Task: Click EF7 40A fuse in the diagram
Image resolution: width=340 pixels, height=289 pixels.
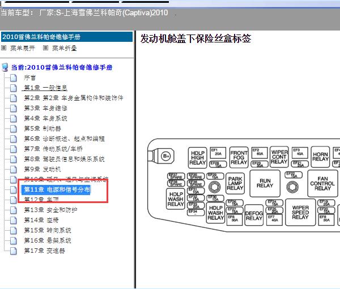Action: tap(274, 220)
